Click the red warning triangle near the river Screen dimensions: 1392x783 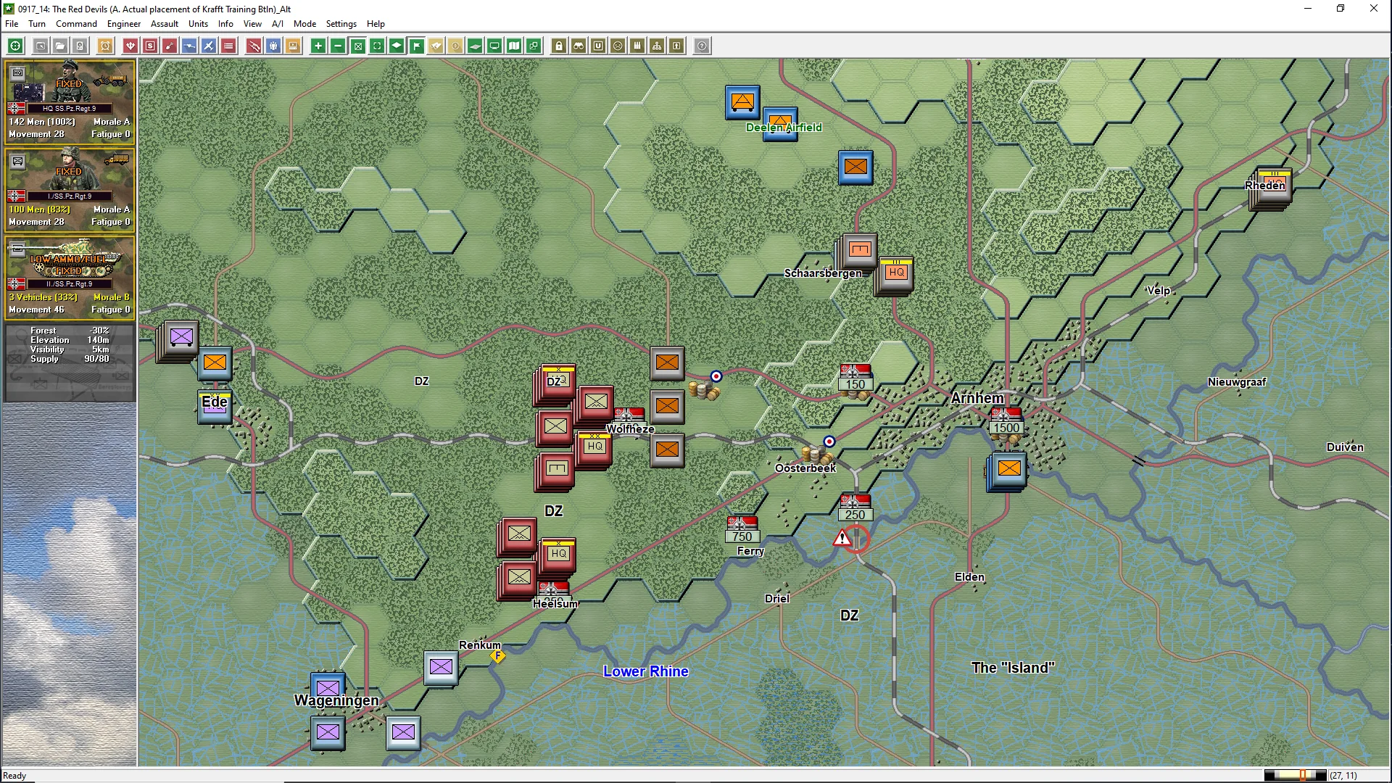click(842, 539)
